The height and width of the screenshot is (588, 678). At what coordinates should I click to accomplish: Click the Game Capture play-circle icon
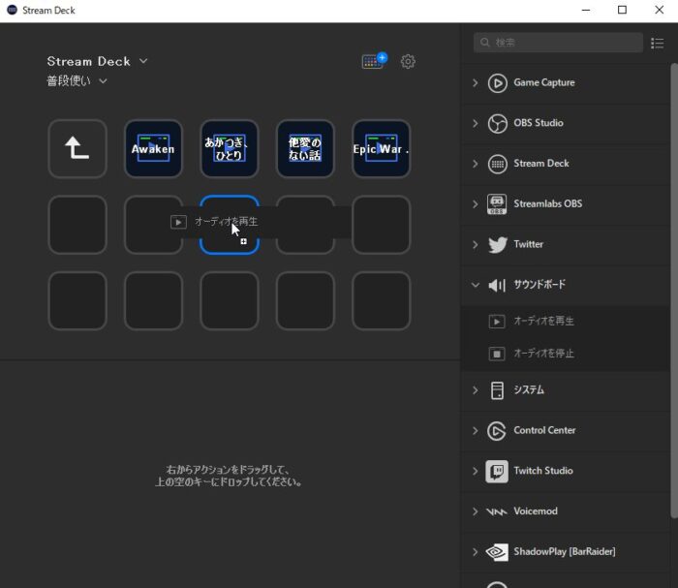coord(497,83)
